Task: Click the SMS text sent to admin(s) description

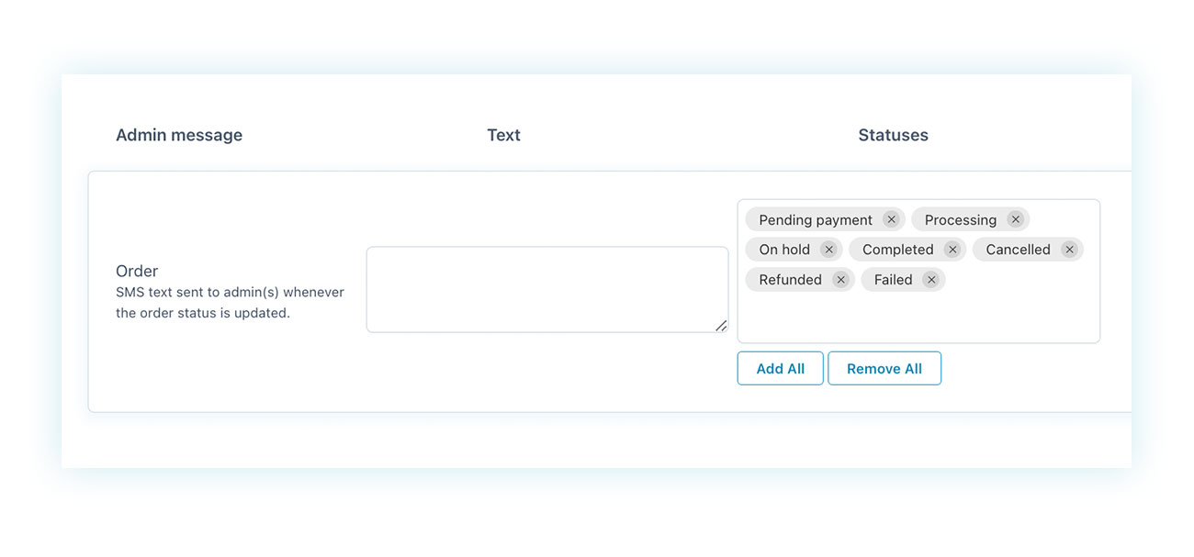Action: [x=230, y=303]
